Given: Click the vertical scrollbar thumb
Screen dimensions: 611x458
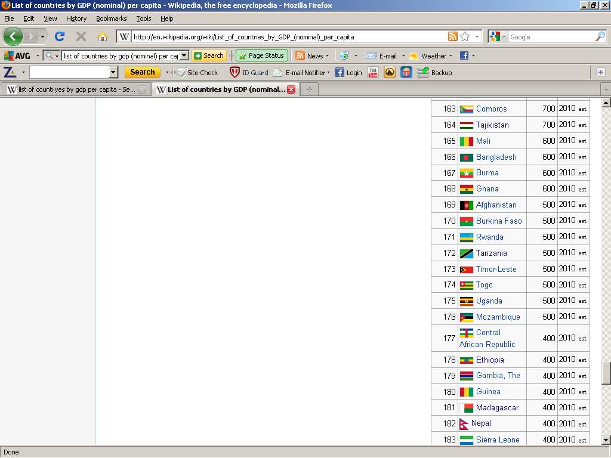Looking at the screenshot, I should tap(606, 373).
